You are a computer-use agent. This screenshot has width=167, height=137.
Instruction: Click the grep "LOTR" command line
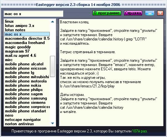pyautogui.click(x=103, y=39)
